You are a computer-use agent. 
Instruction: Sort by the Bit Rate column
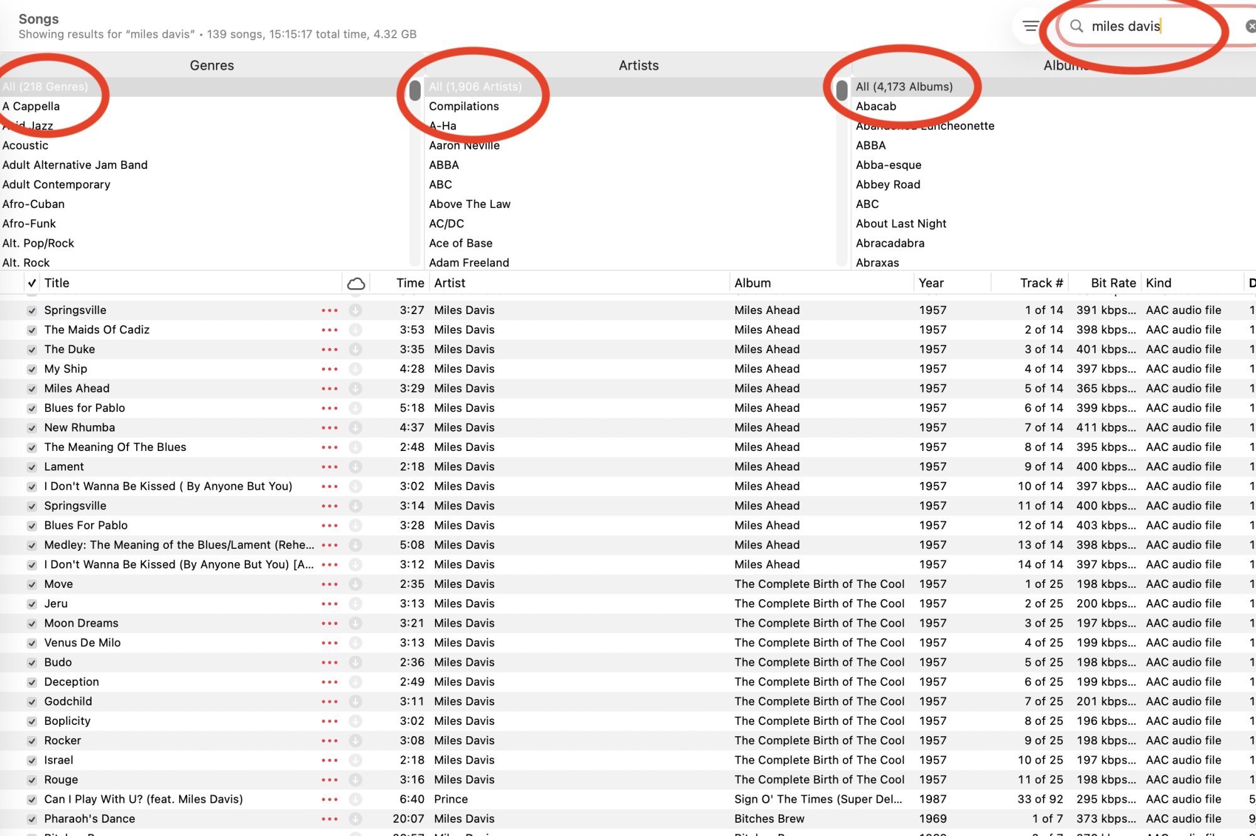1113,283
